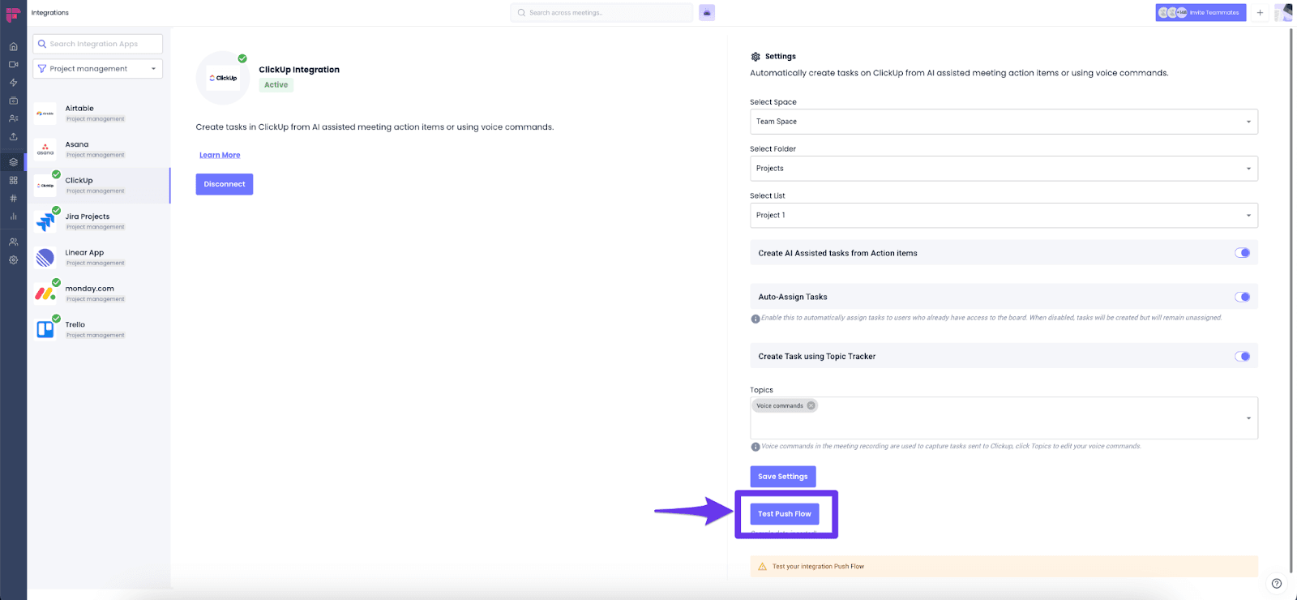The width and height of the screenshot is (1297, 600).
Task: Click the Search Integration Apps field
Action: (x=97, y=44)
